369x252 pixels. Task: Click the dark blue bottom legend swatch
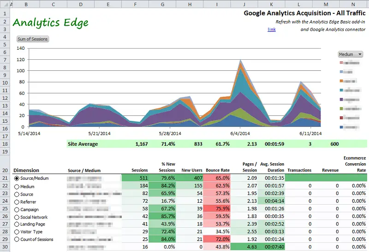click(341, 127)
